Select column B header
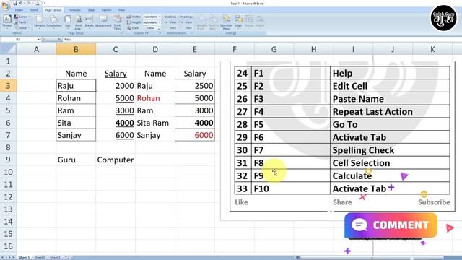 click(x=76, y=49)
